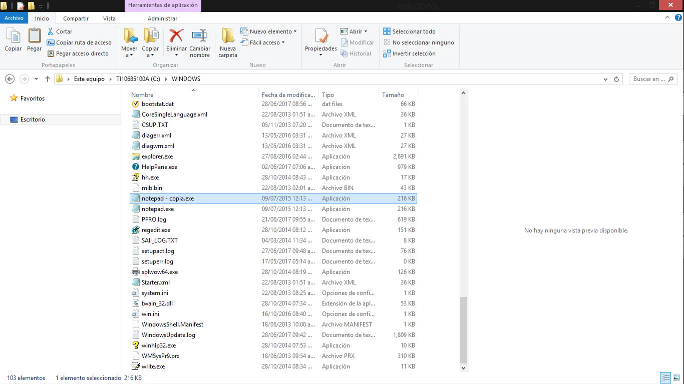
Task: Open the Archivo menu
Action: (14, 18)
